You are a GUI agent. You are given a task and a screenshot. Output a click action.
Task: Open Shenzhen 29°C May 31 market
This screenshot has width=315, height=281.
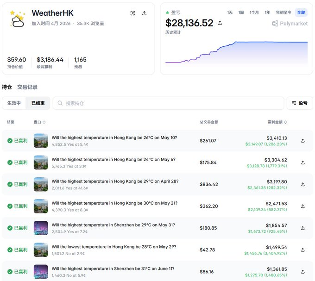tap(113, 225)
